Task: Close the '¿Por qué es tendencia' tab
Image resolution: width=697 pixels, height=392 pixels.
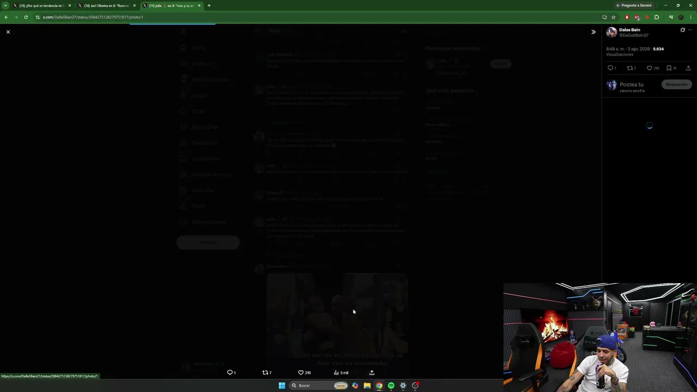Action: [70, 5]
